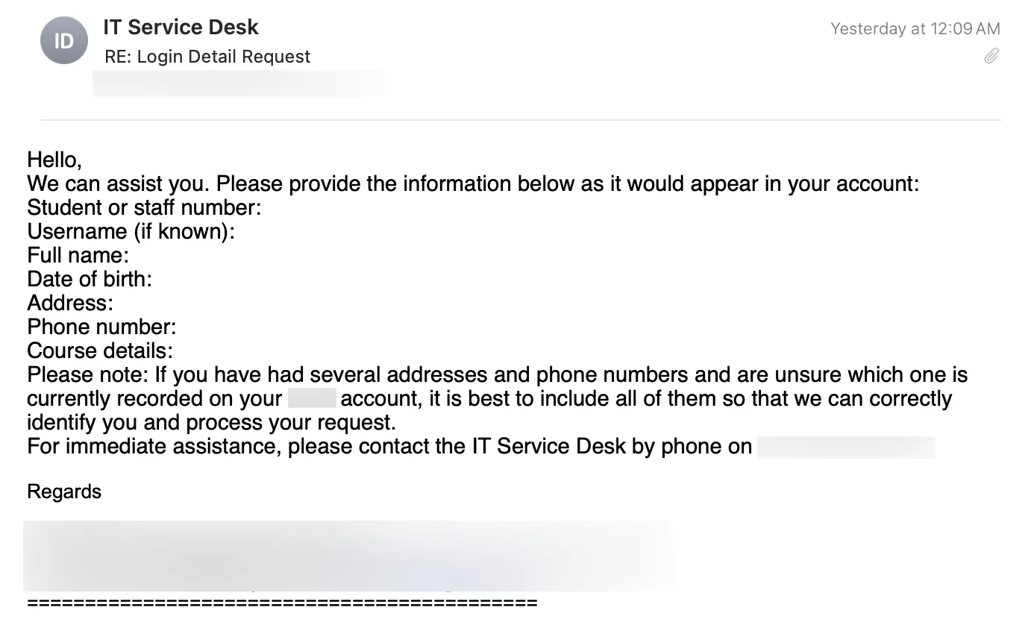This screenshot has height=628, width=1028.
Task: Click the redacted phone number after 'by phone on'
Action: [845, 447]
